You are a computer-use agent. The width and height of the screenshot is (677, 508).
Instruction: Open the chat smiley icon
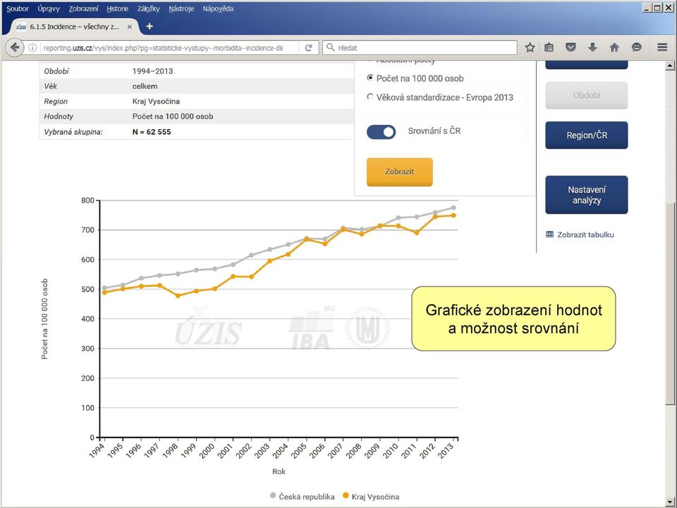636,47
